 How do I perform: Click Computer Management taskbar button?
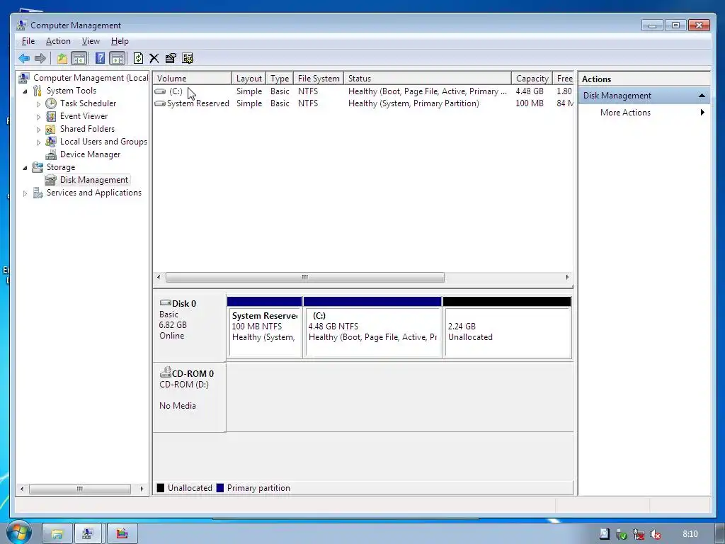(88, 534)
